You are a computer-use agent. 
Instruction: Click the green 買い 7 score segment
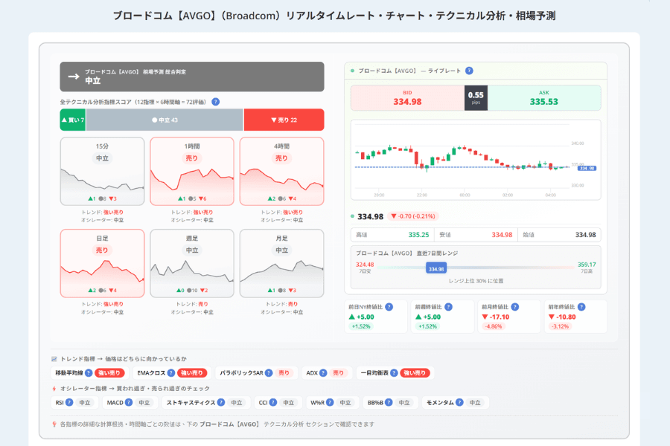(x=73, y=120)
